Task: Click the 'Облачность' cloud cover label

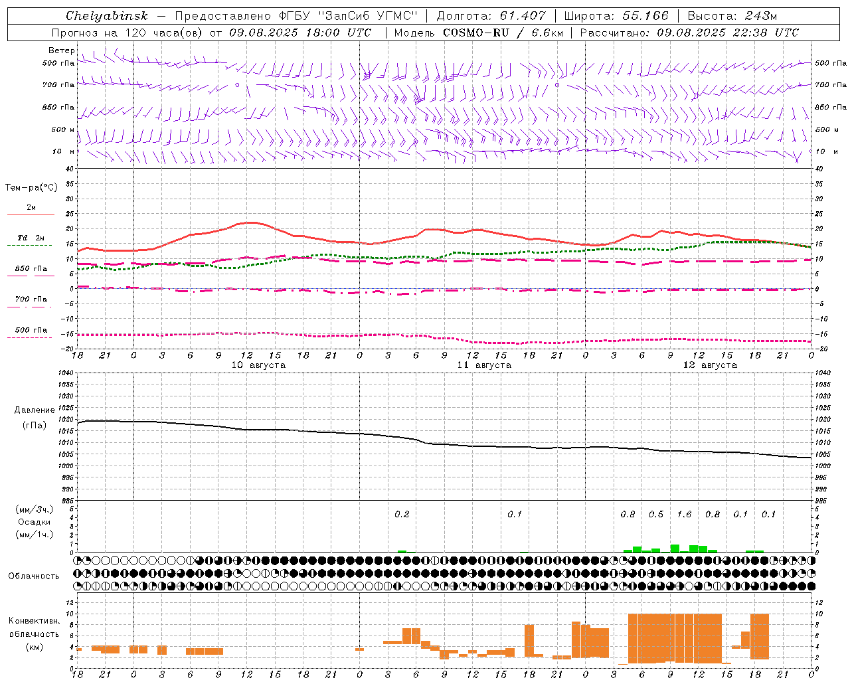Action: tap(34, 576)
